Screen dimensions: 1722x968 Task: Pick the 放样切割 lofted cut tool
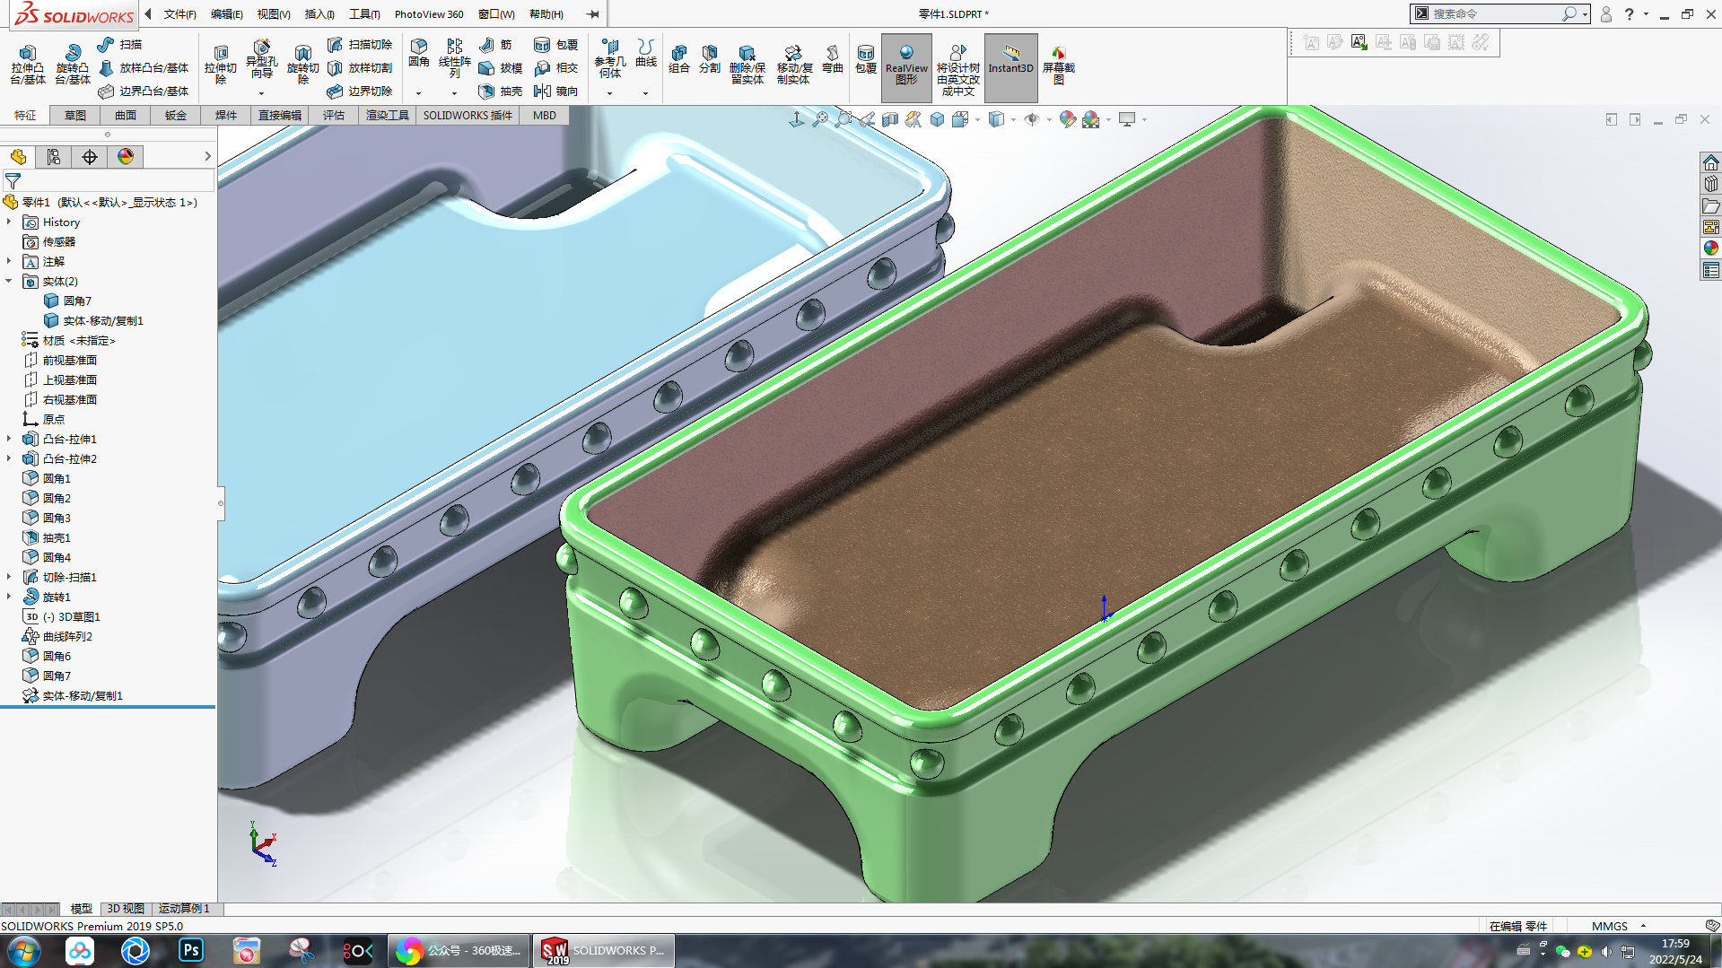[x=360, y=67]
